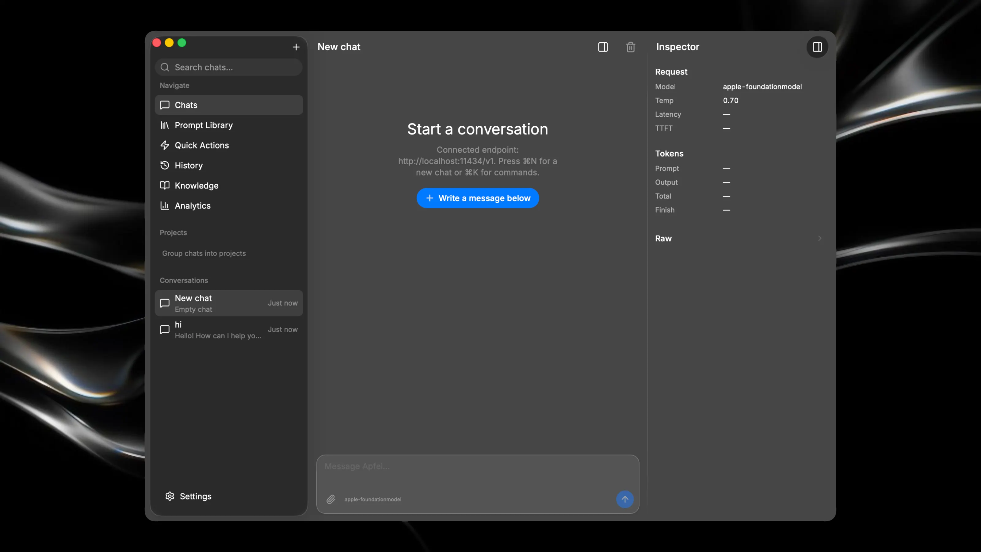Click the search magnifier icon
The image size is (981, 552).
tap(165, 67)
